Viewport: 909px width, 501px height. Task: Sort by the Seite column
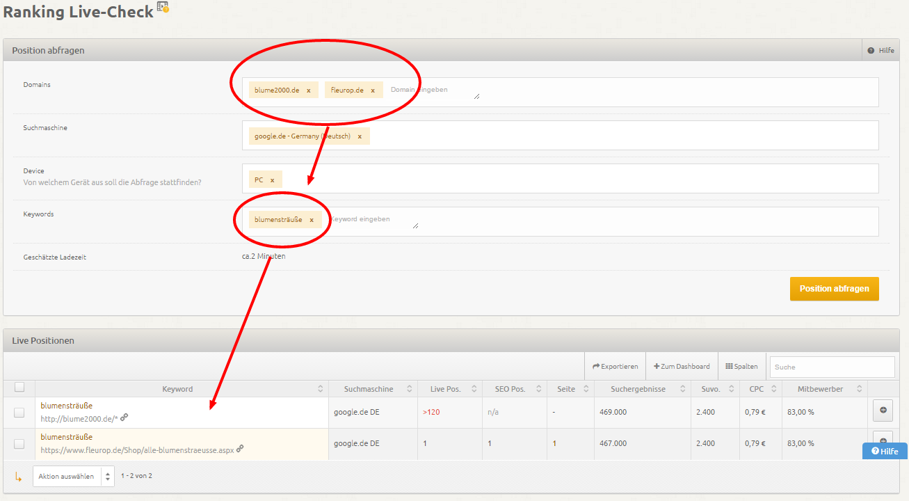pos(571,389)
